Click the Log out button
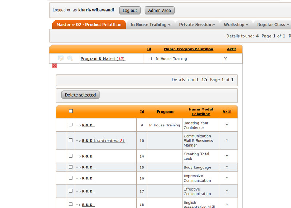The width and height of the screenshot is (291, 208). [130, 11]
